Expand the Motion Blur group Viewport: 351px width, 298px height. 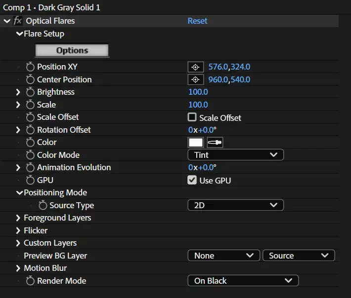tap(18, 268)
